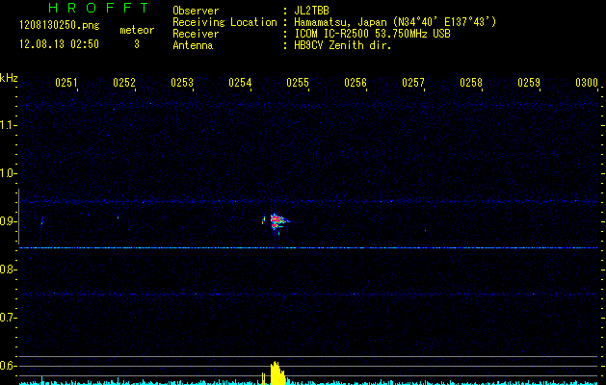Click the 0259 time marker
This screenshot has width=606, height=385.
[529, 84]
